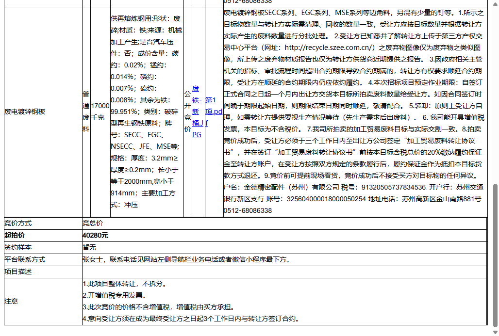Viewport: 499px width, 336px height.
Task: Click the material specification cell starting 供再熔炼钢用
Action: pos(147,112)
